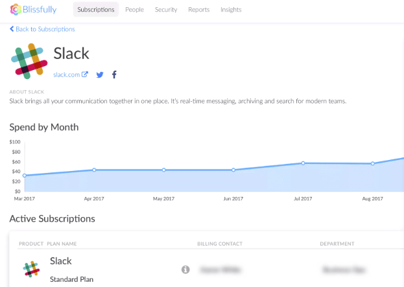
Task: Open Slack's Facebook page icon
Action: 114,75
